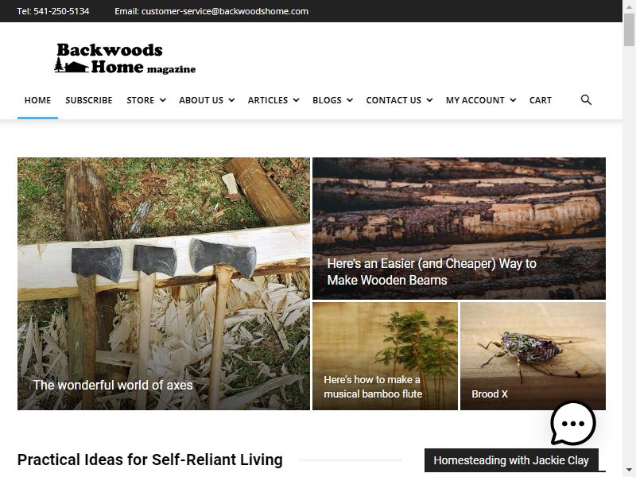636x477 pixels.
Task: Expand the My Account menu arrow
Action: [x=513, y=100]
